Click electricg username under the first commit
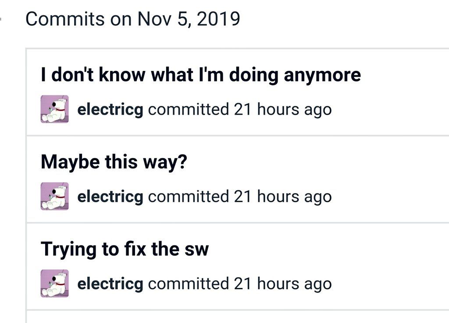The height and width of the screenshot is (323, 449). (x=110, y=109)
